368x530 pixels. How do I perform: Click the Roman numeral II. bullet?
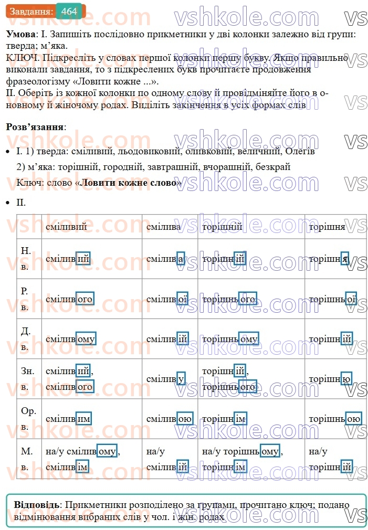click(21, 202)
